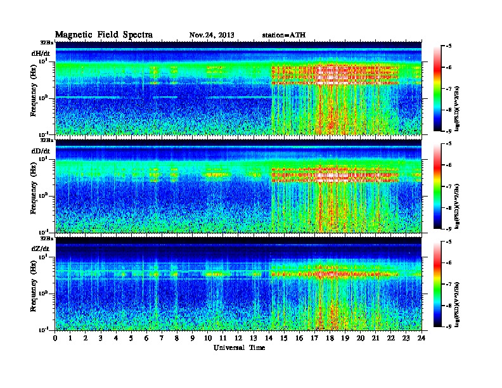Click the 'dZ/dt' panel label
Image resolution: width=502 pixels, height=388 pixels.
[41, 249]
